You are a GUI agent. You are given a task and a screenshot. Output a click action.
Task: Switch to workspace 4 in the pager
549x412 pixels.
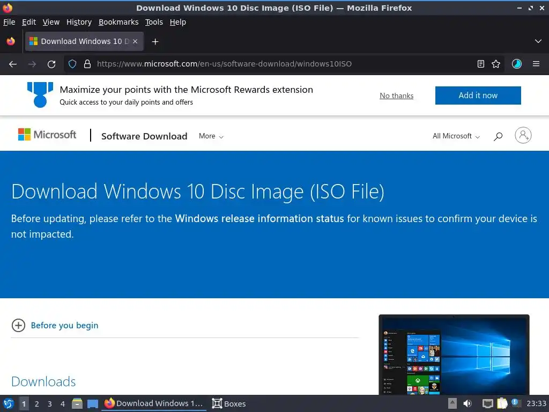pos(63,404)
